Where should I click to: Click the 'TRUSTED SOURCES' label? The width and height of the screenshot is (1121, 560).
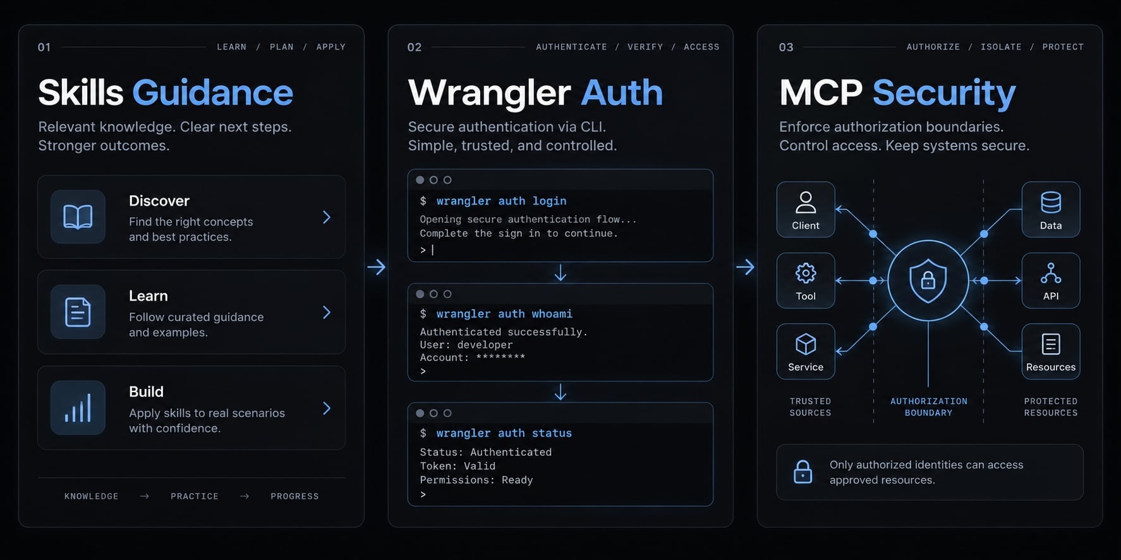click(810, 407)
